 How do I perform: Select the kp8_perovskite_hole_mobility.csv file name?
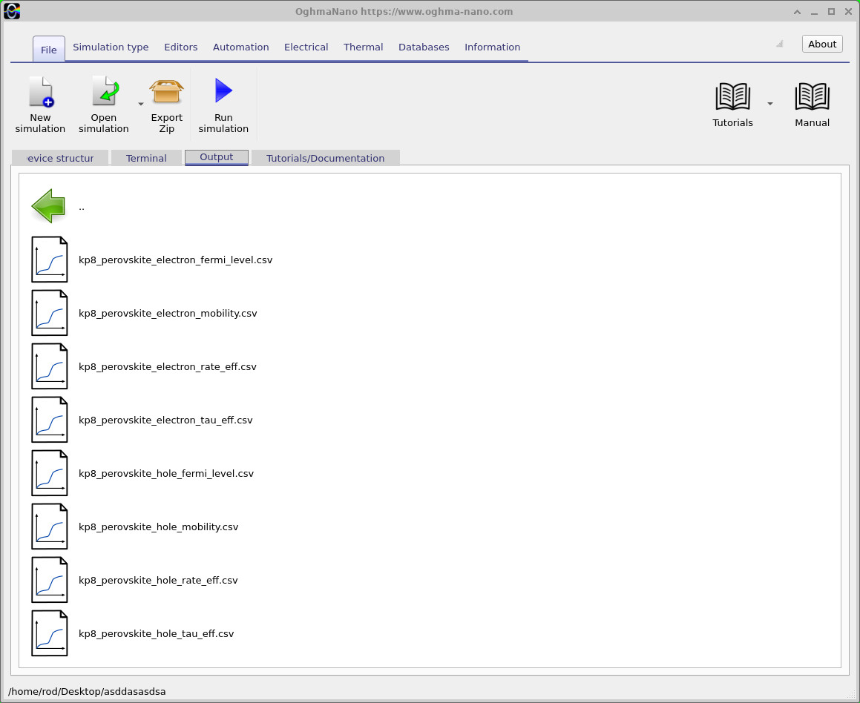point(159,527)
